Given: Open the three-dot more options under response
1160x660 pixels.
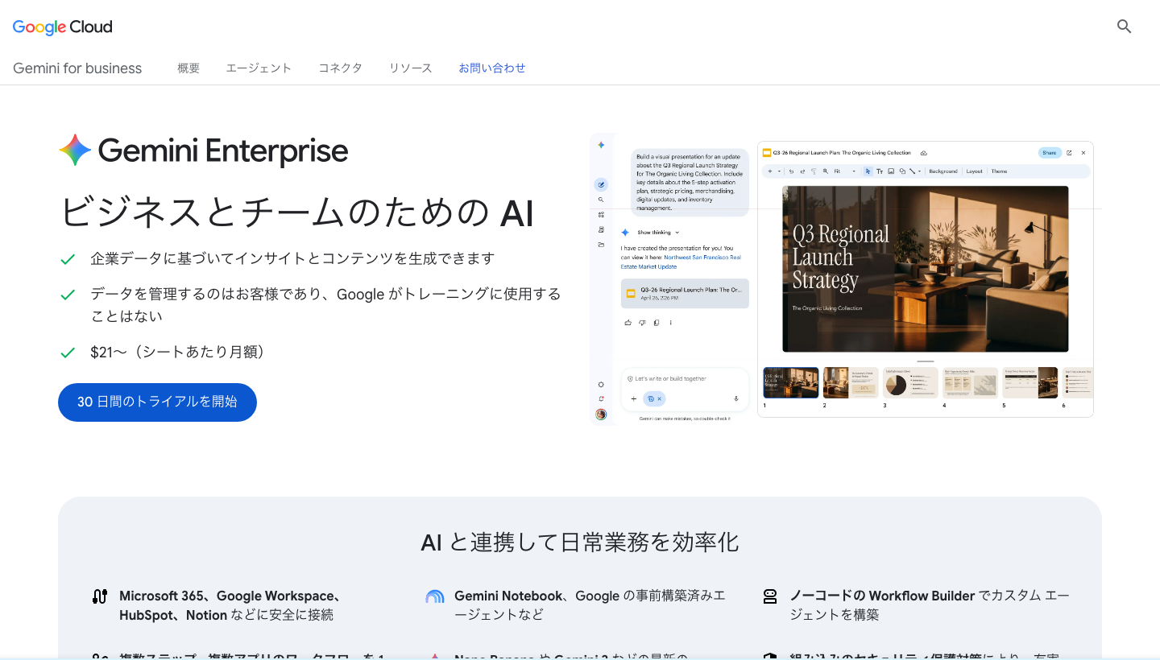Looking at the screenshot, I should click(x=670, y=323).
